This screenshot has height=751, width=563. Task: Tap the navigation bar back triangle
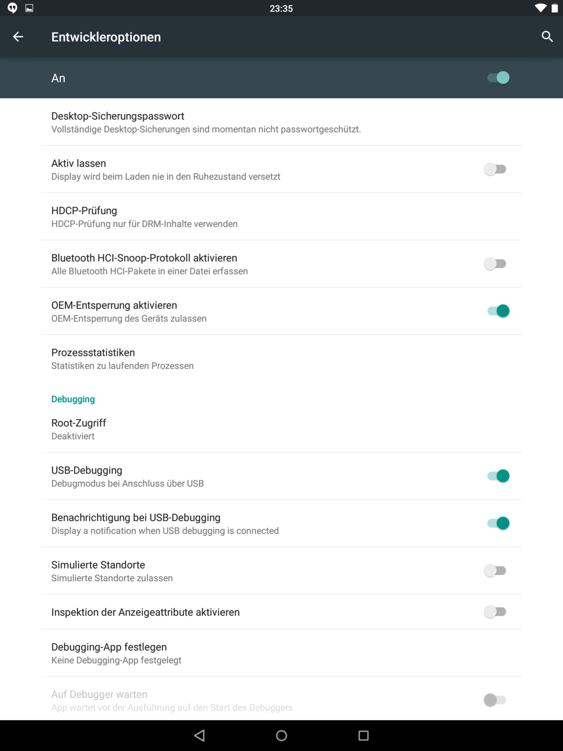click(199, 735)
